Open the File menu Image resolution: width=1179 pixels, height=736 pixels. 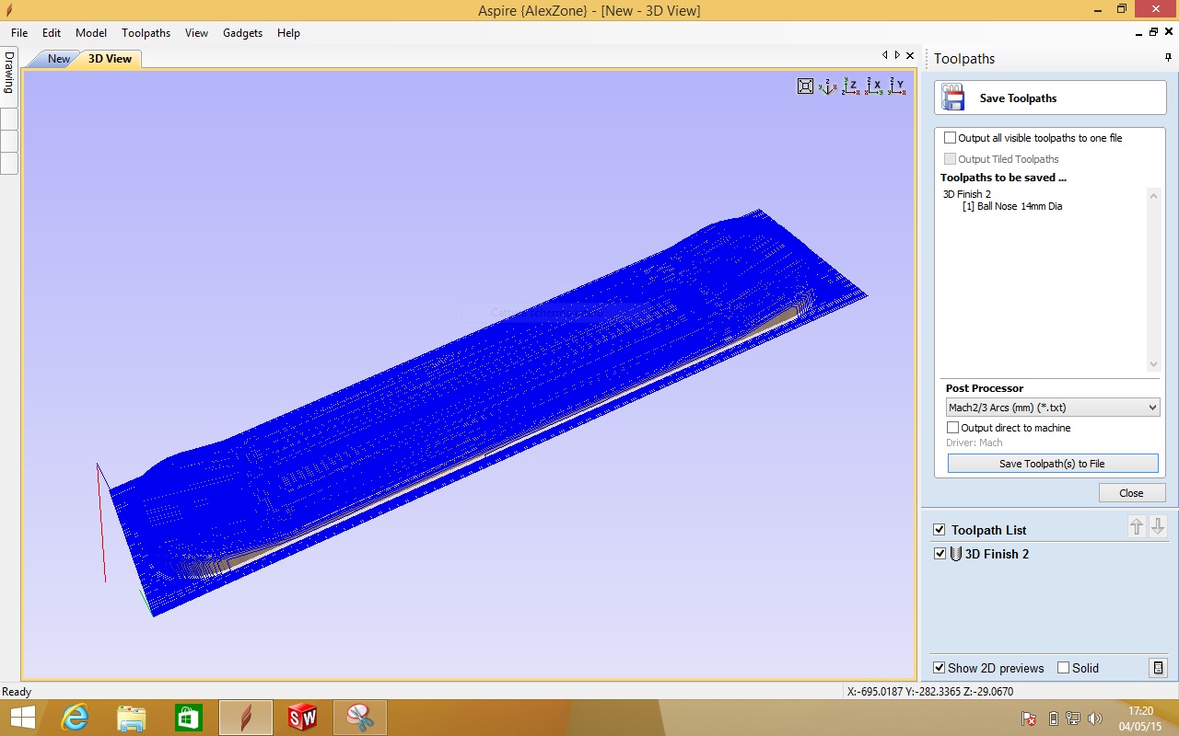tap(19, 32)
